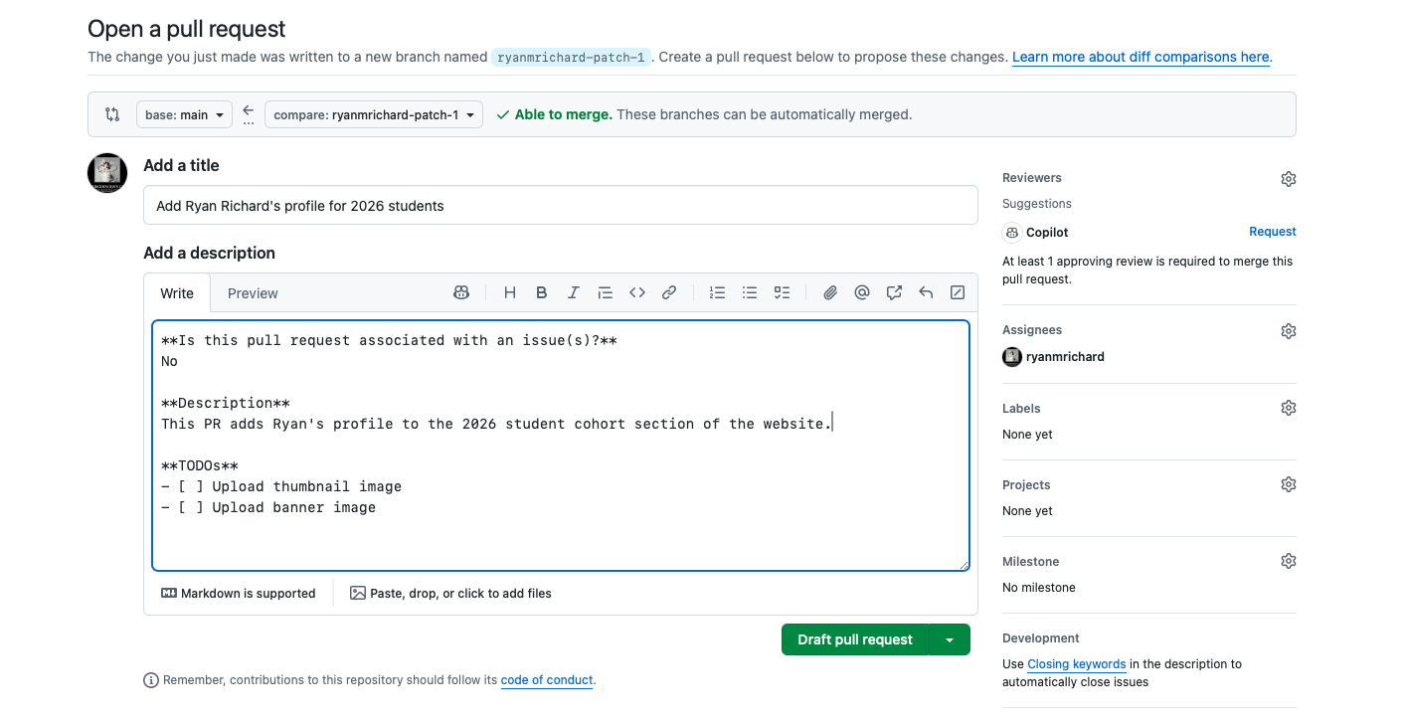
Task: Click in the pull request title field
Action: point(560,206)
